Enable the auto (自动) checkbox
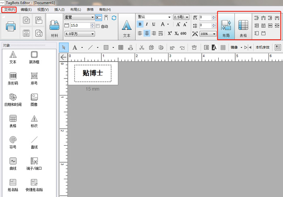 coord(98,26)
